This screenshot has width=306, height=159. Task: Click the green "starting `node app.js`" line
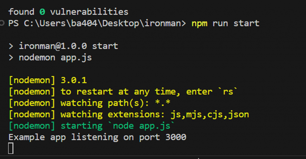[92, 126]
